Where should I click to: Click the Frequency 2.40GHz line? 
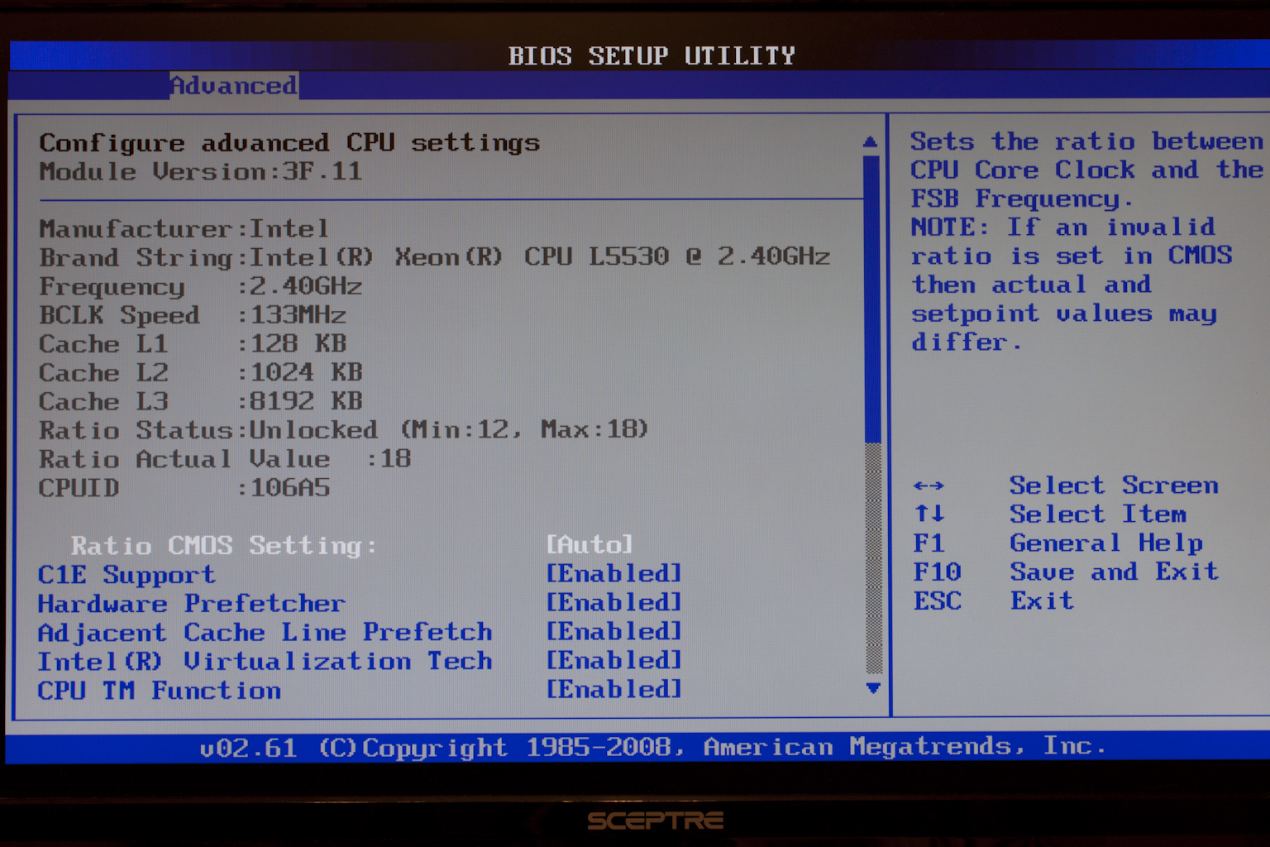pyautogui.click(x=200, y=286)
